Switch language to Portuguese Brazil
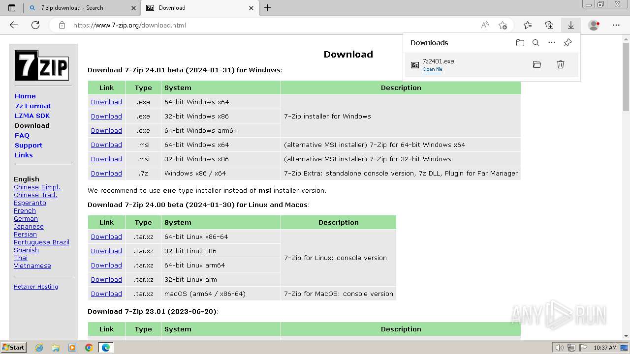Viewport: 630px width, 354px height. [41, 242]
